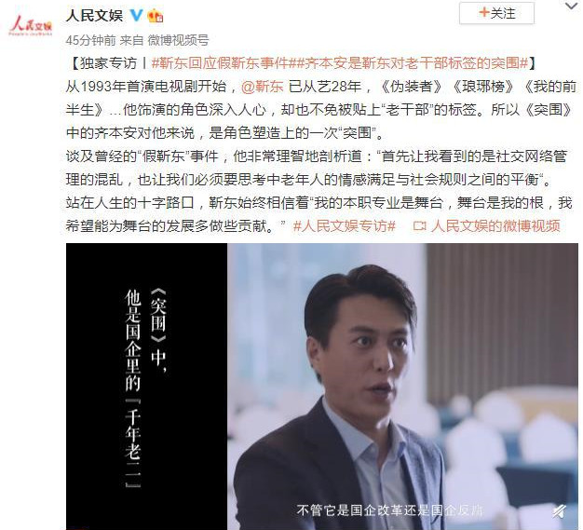Play the embedded 突围 video
This screenshot has width=583, height=530.
[322, 387]
